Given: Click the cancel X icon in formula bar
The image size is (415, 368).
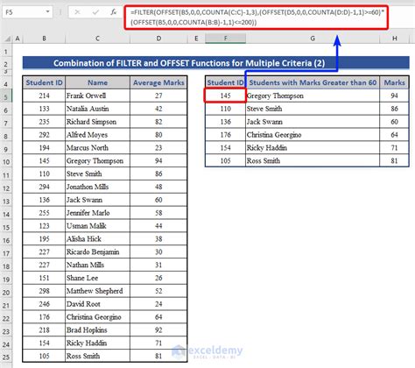Looking at the screenshot, I should point(77,12).
